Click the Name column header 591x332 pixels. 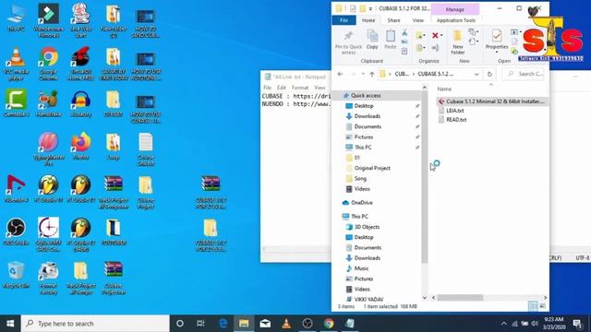[x=444, y=89]
